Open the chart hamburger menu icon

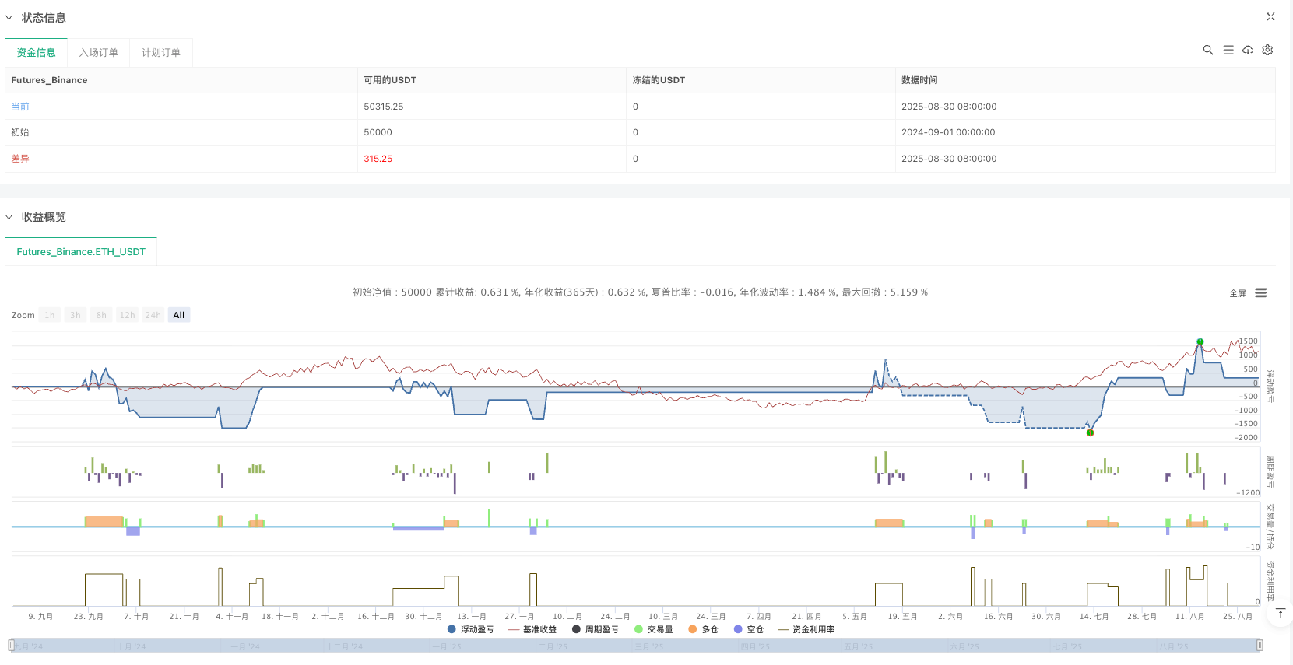1261,293
